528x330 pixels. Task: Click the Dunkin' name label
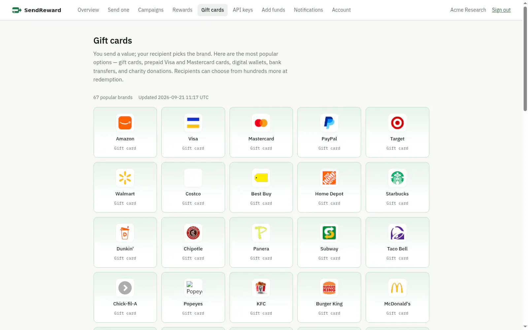point(125,249)
